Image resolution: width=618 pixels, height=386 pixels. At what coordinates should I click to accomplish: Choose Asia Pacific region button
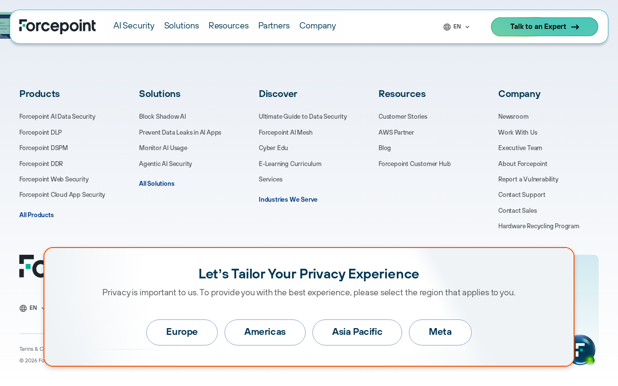coord(357,332)
